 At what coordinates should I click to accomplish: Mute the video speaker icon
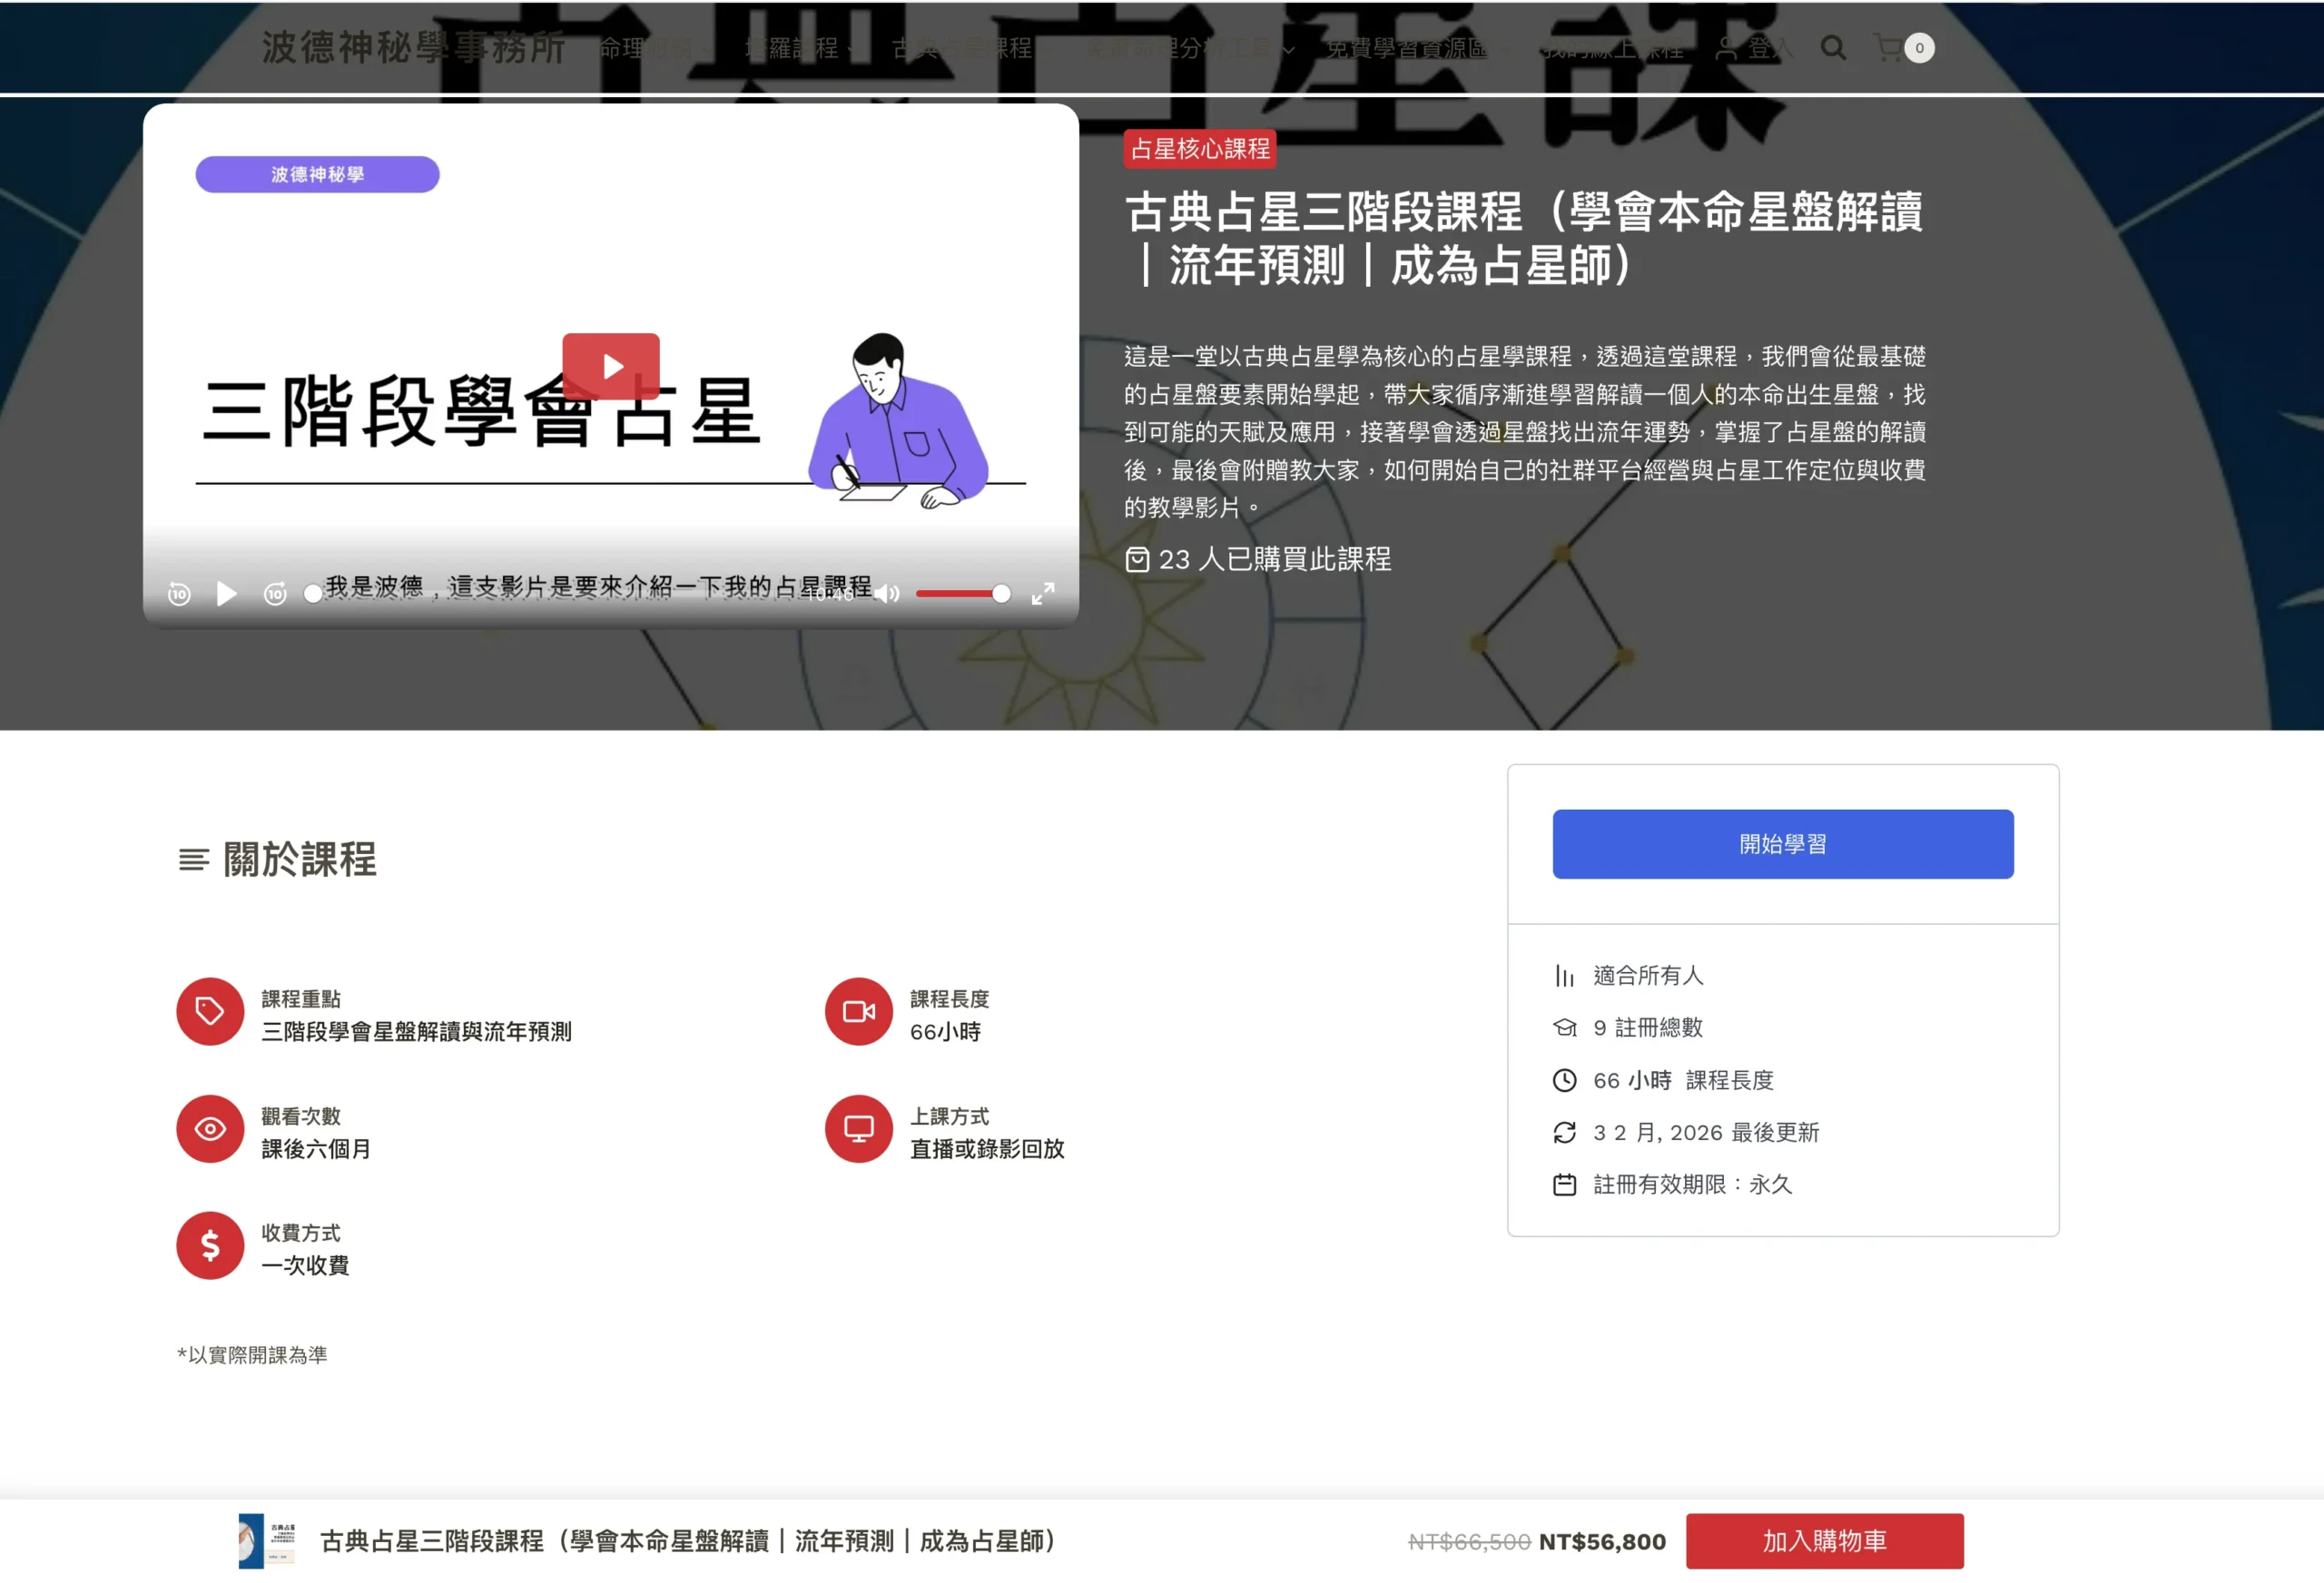[x=887, y=594]
